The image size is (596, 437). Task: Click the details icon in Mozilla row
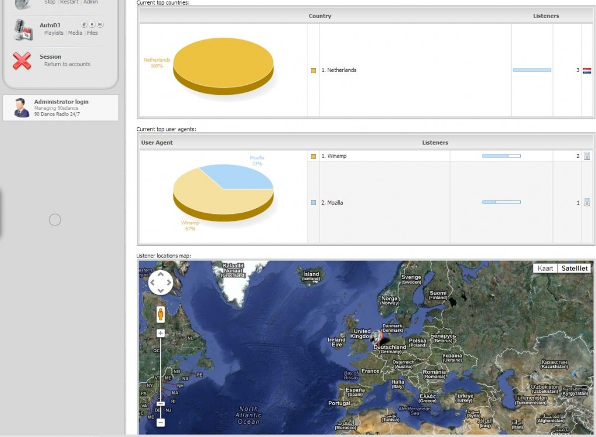(587, 202)
